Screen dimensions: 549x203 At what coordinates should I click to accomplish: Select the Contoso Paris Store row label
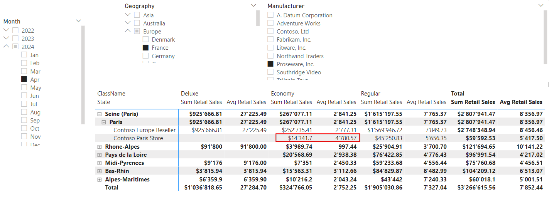(138, 138)
